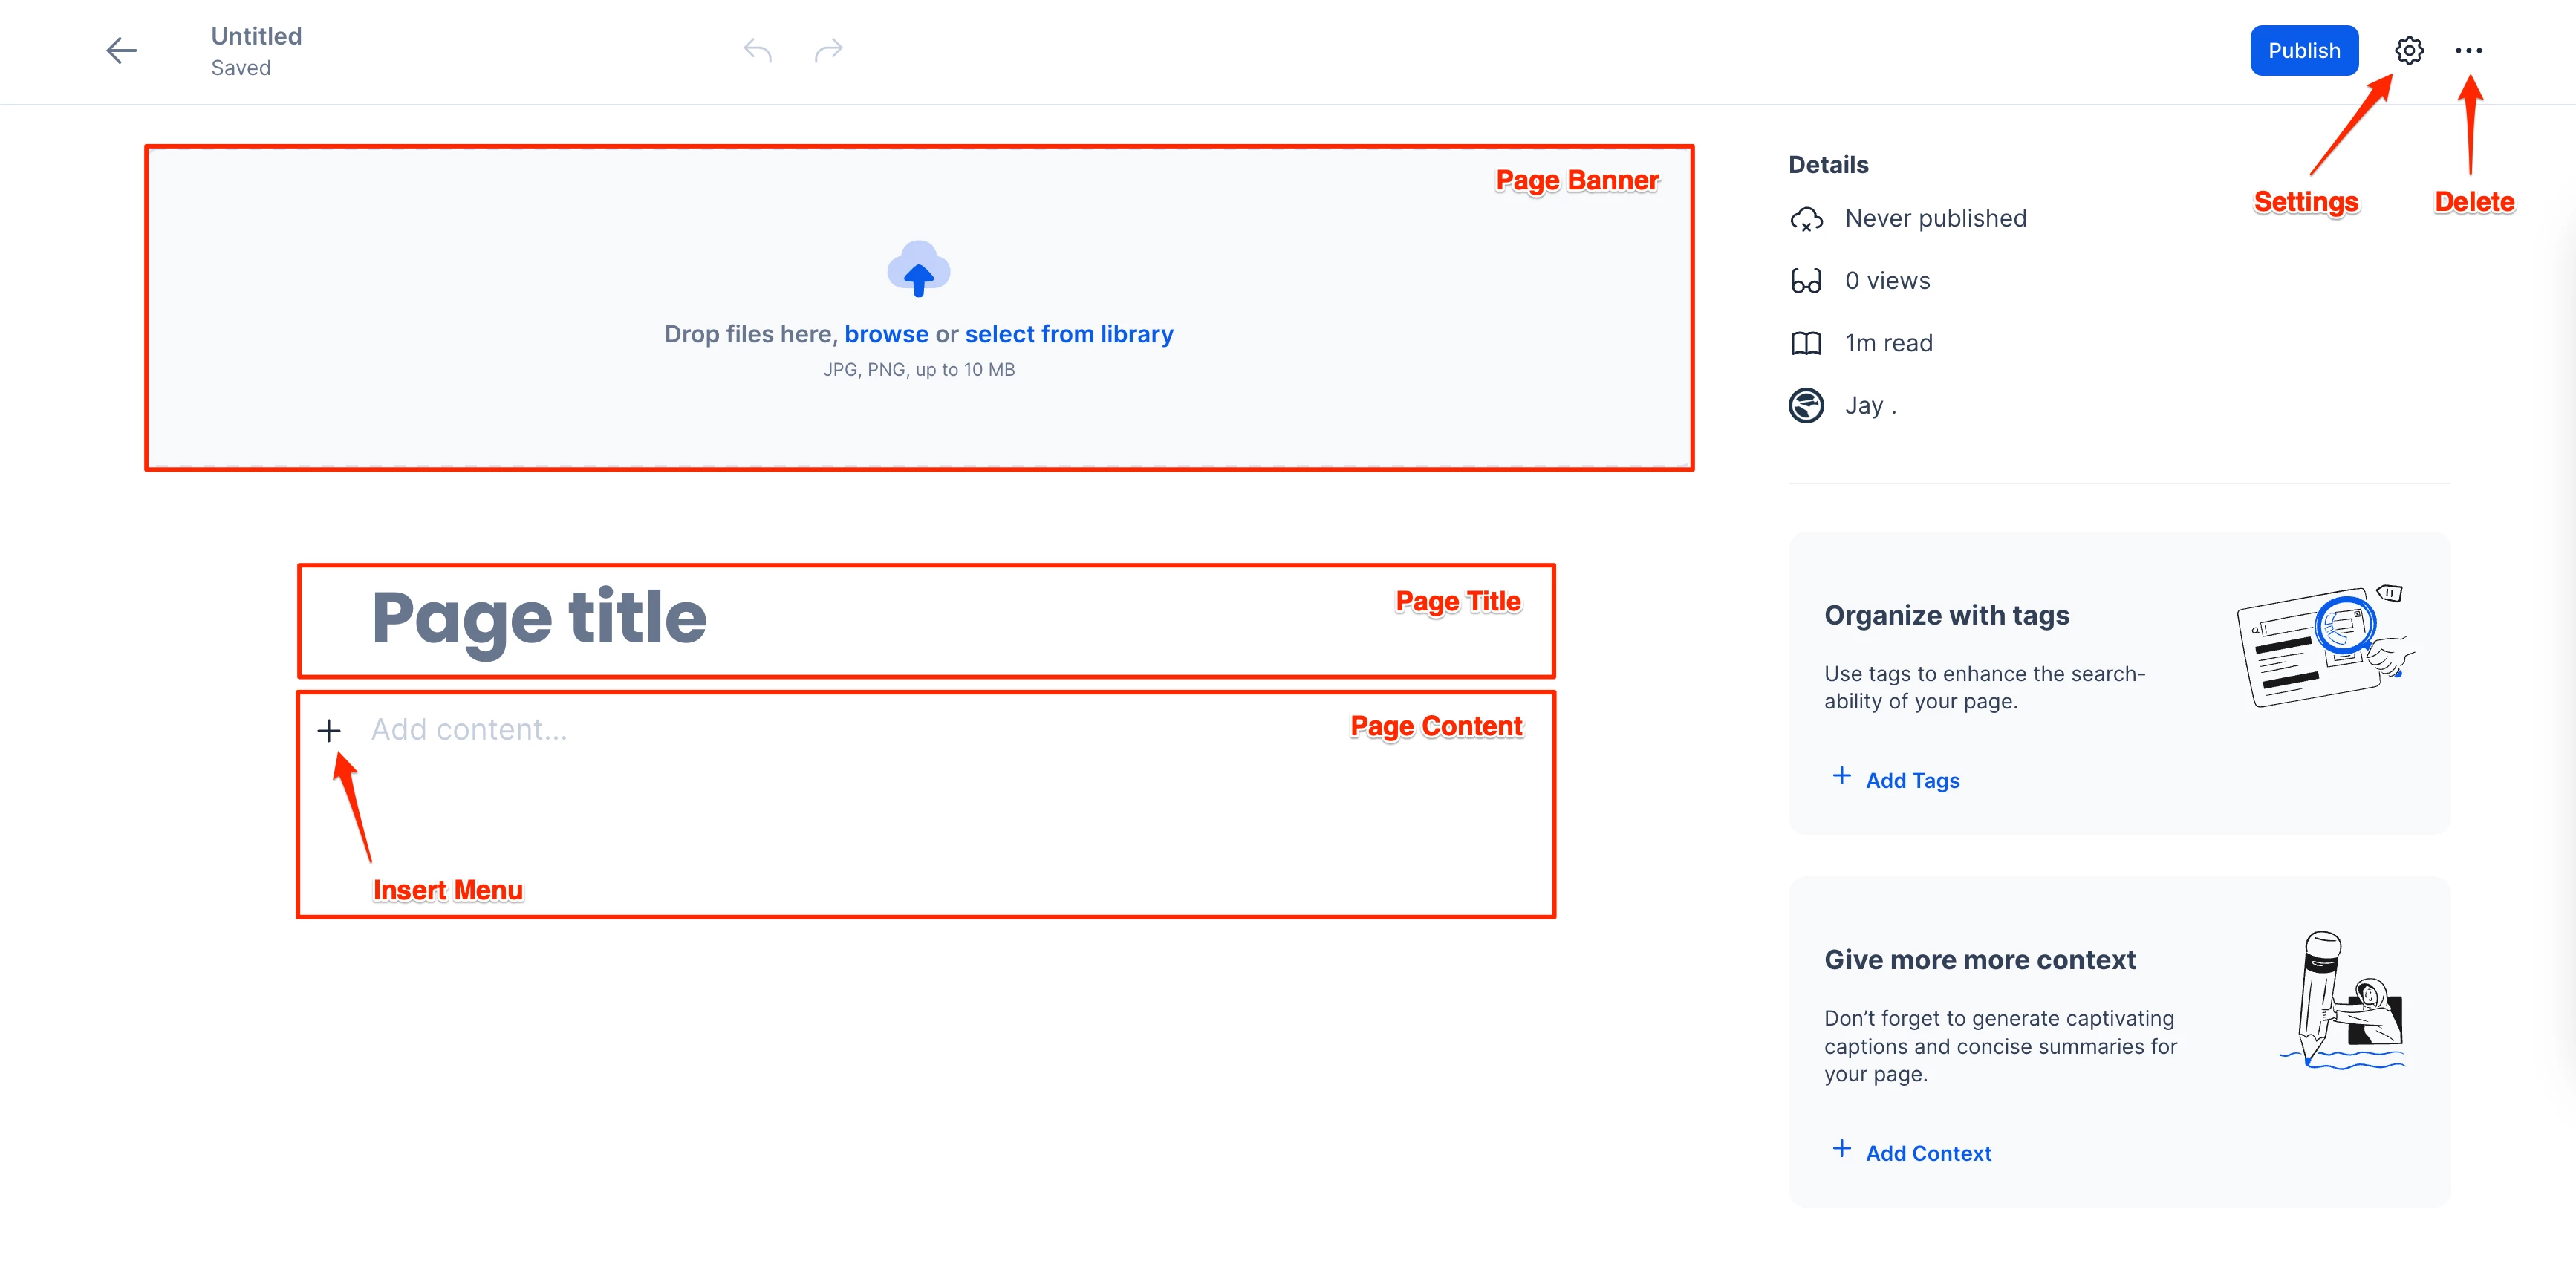Click Add Tags link

click(1911, 780)
